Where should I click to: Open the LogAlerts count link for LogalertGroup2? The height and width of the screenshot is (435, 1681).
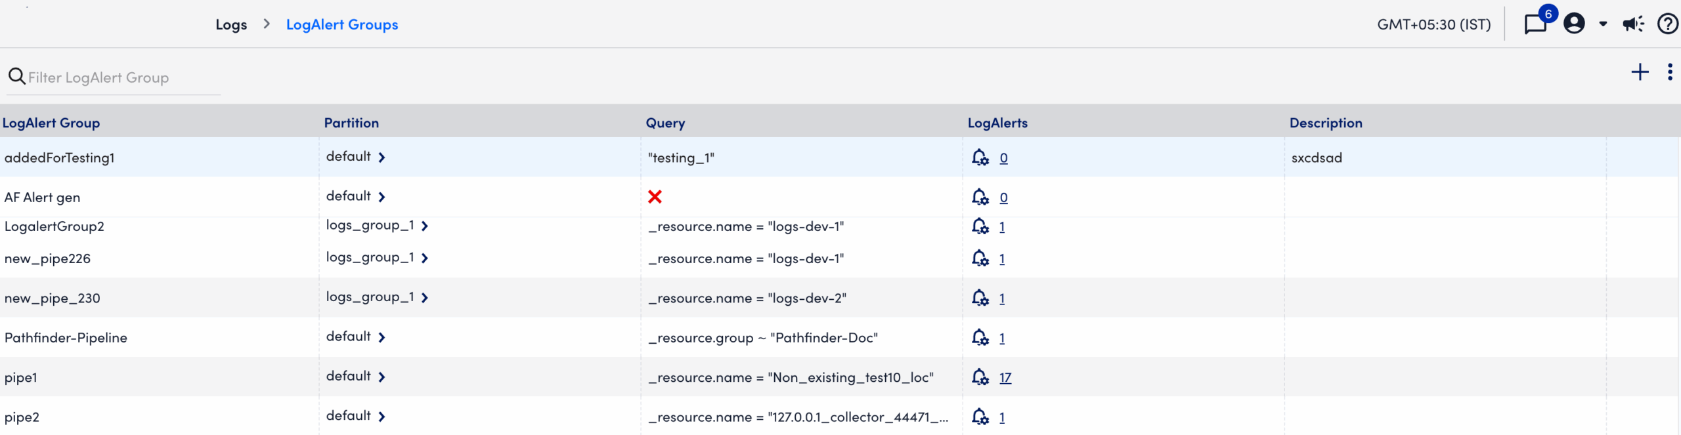click(1002, 227)
